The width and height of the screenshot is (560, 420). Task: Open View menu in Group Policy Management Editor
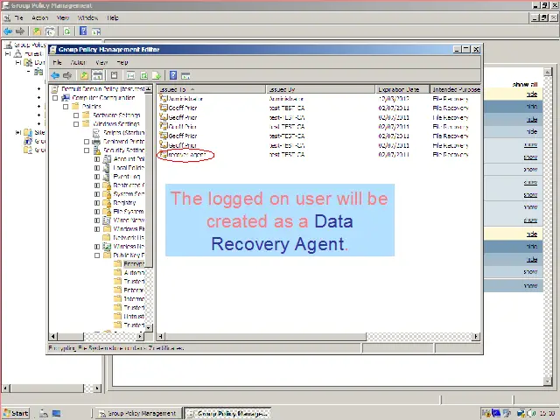coord(101,62)
